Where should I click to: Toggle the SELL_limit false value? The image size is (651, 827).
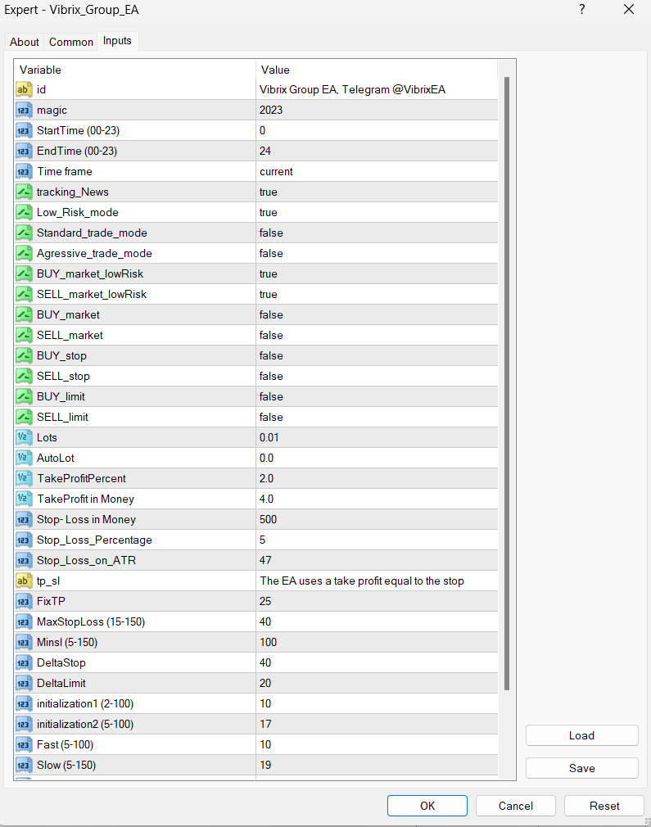point(377,417)
